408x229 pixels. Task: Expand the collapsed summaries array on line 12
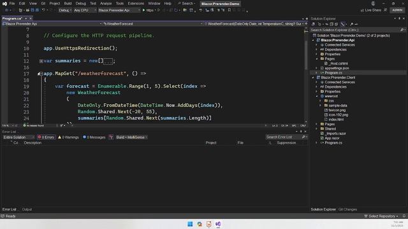pos(41,61)
